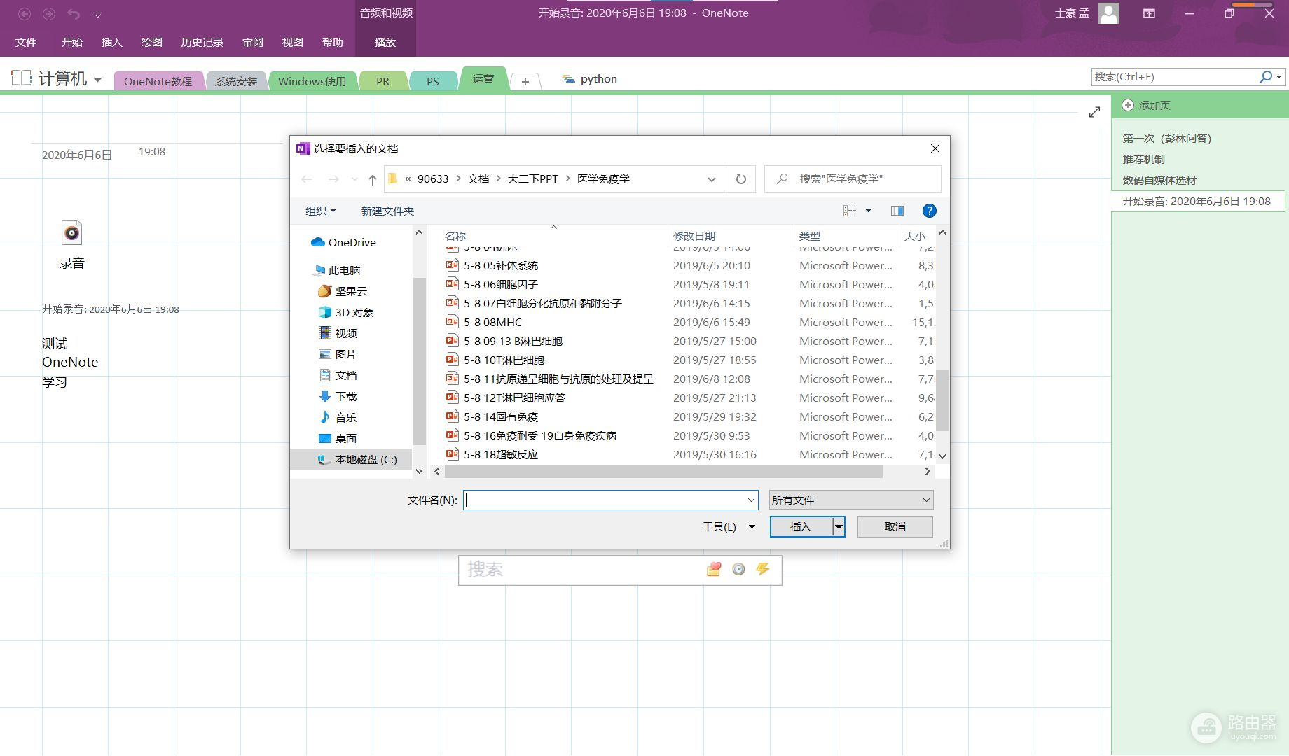Screen dimensions: 1289x756
Task: Go up one folder level in the dialog
Action: [x=372, y=179]
